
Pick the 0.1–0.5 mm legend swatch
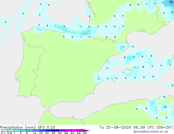[5, 130]
